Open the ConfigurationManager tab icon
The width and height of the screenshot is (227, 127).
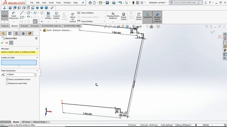[x=17, y=34]
